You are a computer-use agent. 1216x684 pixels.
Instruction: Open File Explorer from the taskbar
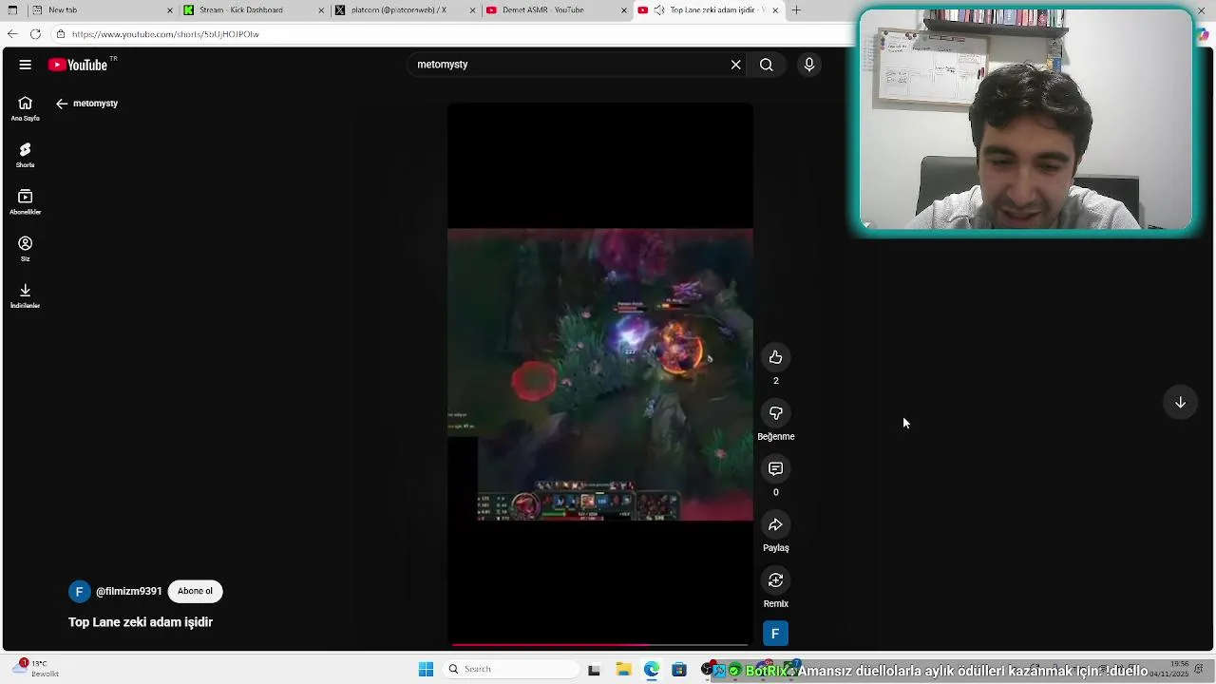pos(623,670)
